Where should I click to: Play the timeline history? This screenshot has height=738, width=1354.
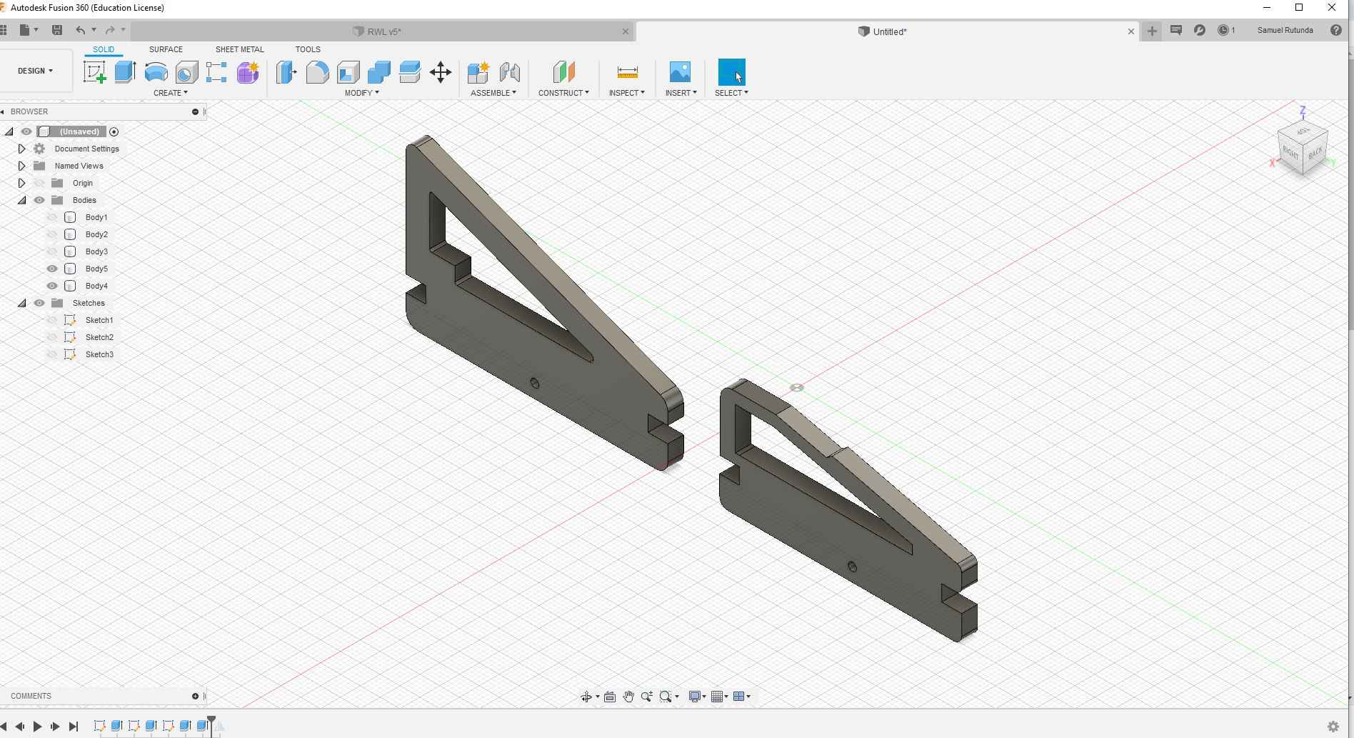pyautogui.click(x=37, y=727)
